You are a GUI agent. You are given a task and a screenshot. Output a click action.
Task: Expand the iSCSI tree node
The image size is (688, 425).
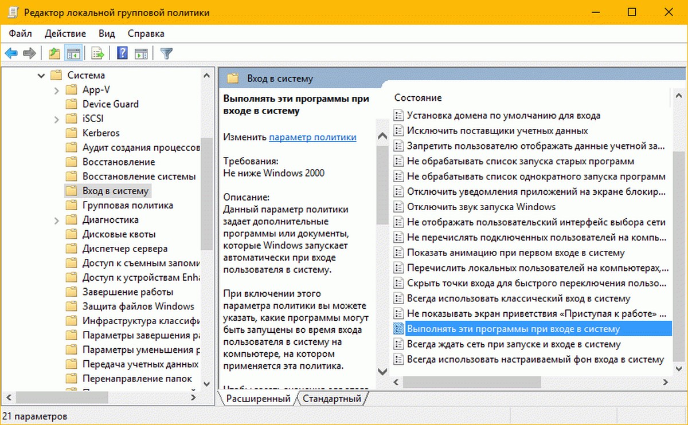(x=56, y=119)
